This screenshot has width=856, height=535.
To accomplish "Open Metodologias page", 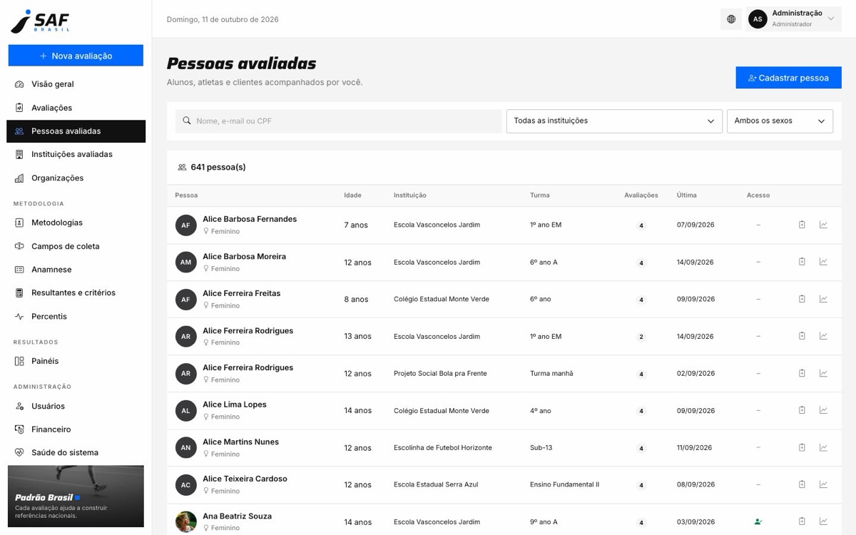I will tap(76, 223).
